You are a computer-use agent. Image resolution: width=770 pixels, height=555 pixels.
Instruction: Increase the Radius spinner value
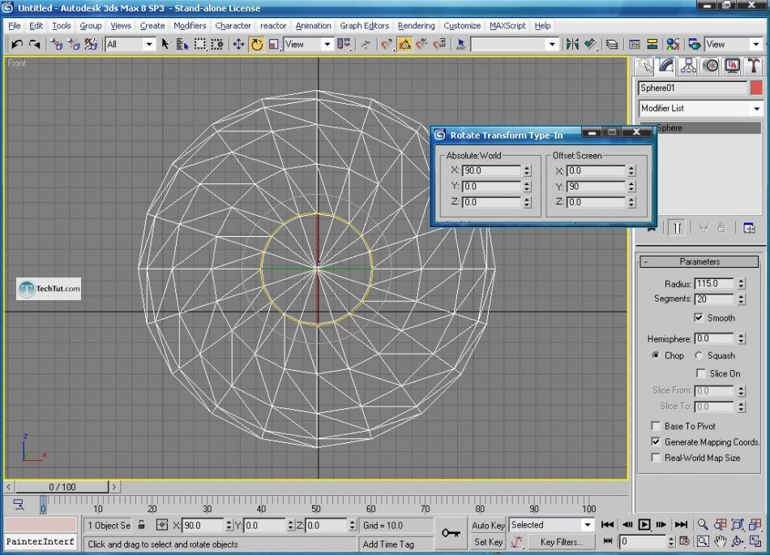[x=742, y=281]
